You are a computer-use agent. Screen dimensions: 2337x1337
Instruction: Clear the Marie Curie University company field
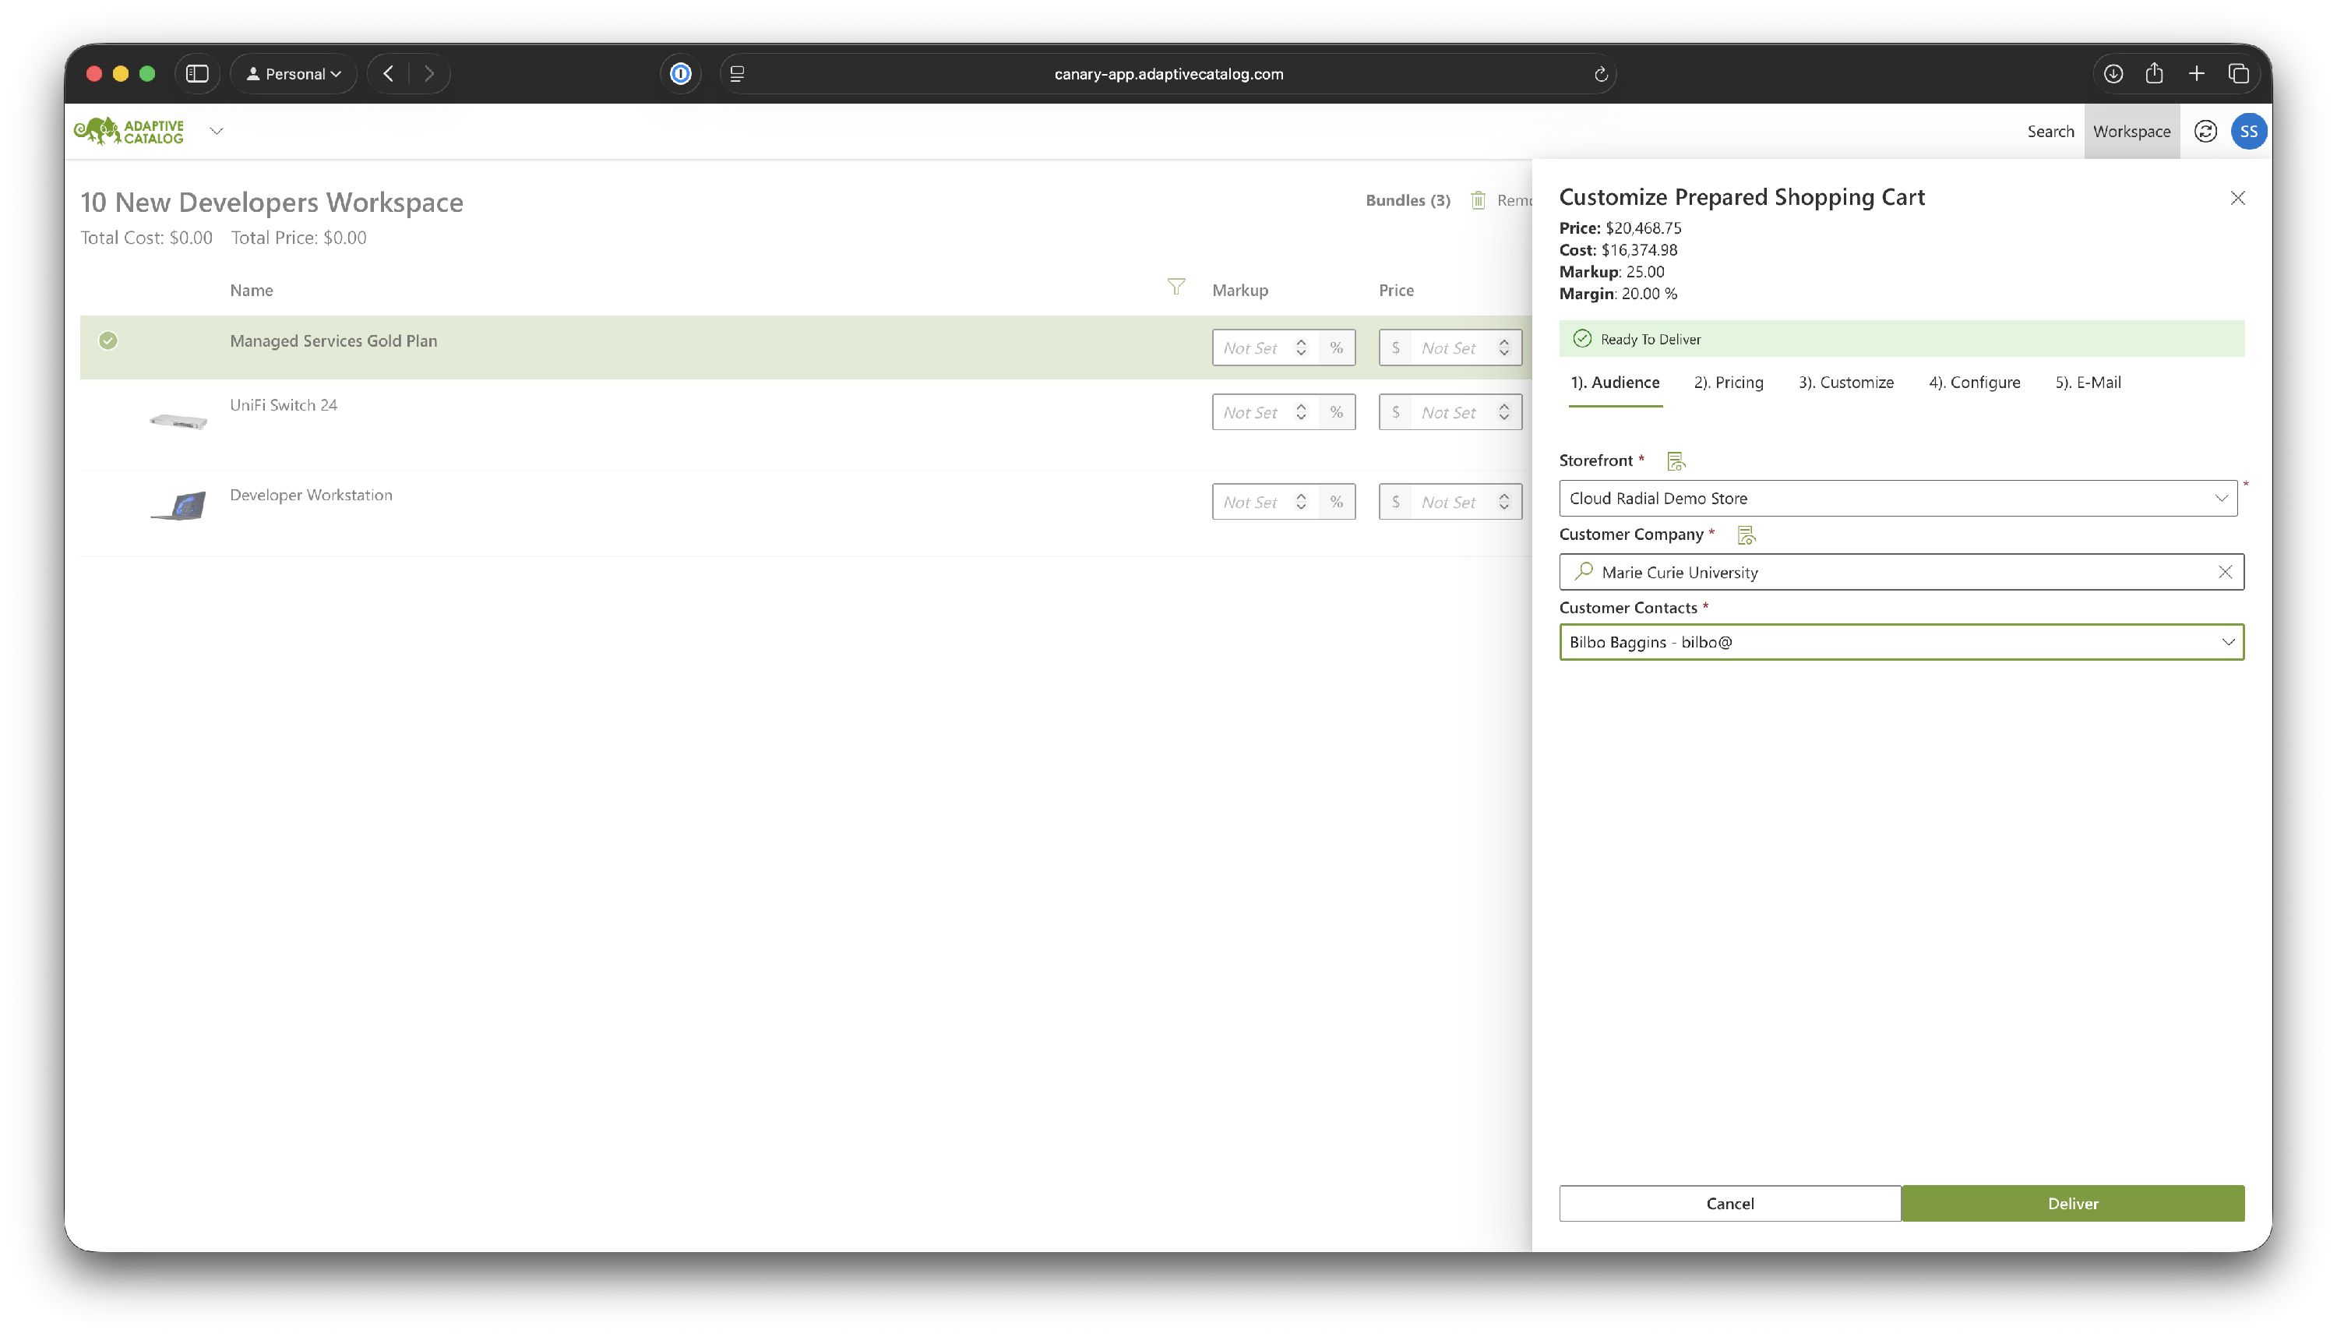[2224, 572]
